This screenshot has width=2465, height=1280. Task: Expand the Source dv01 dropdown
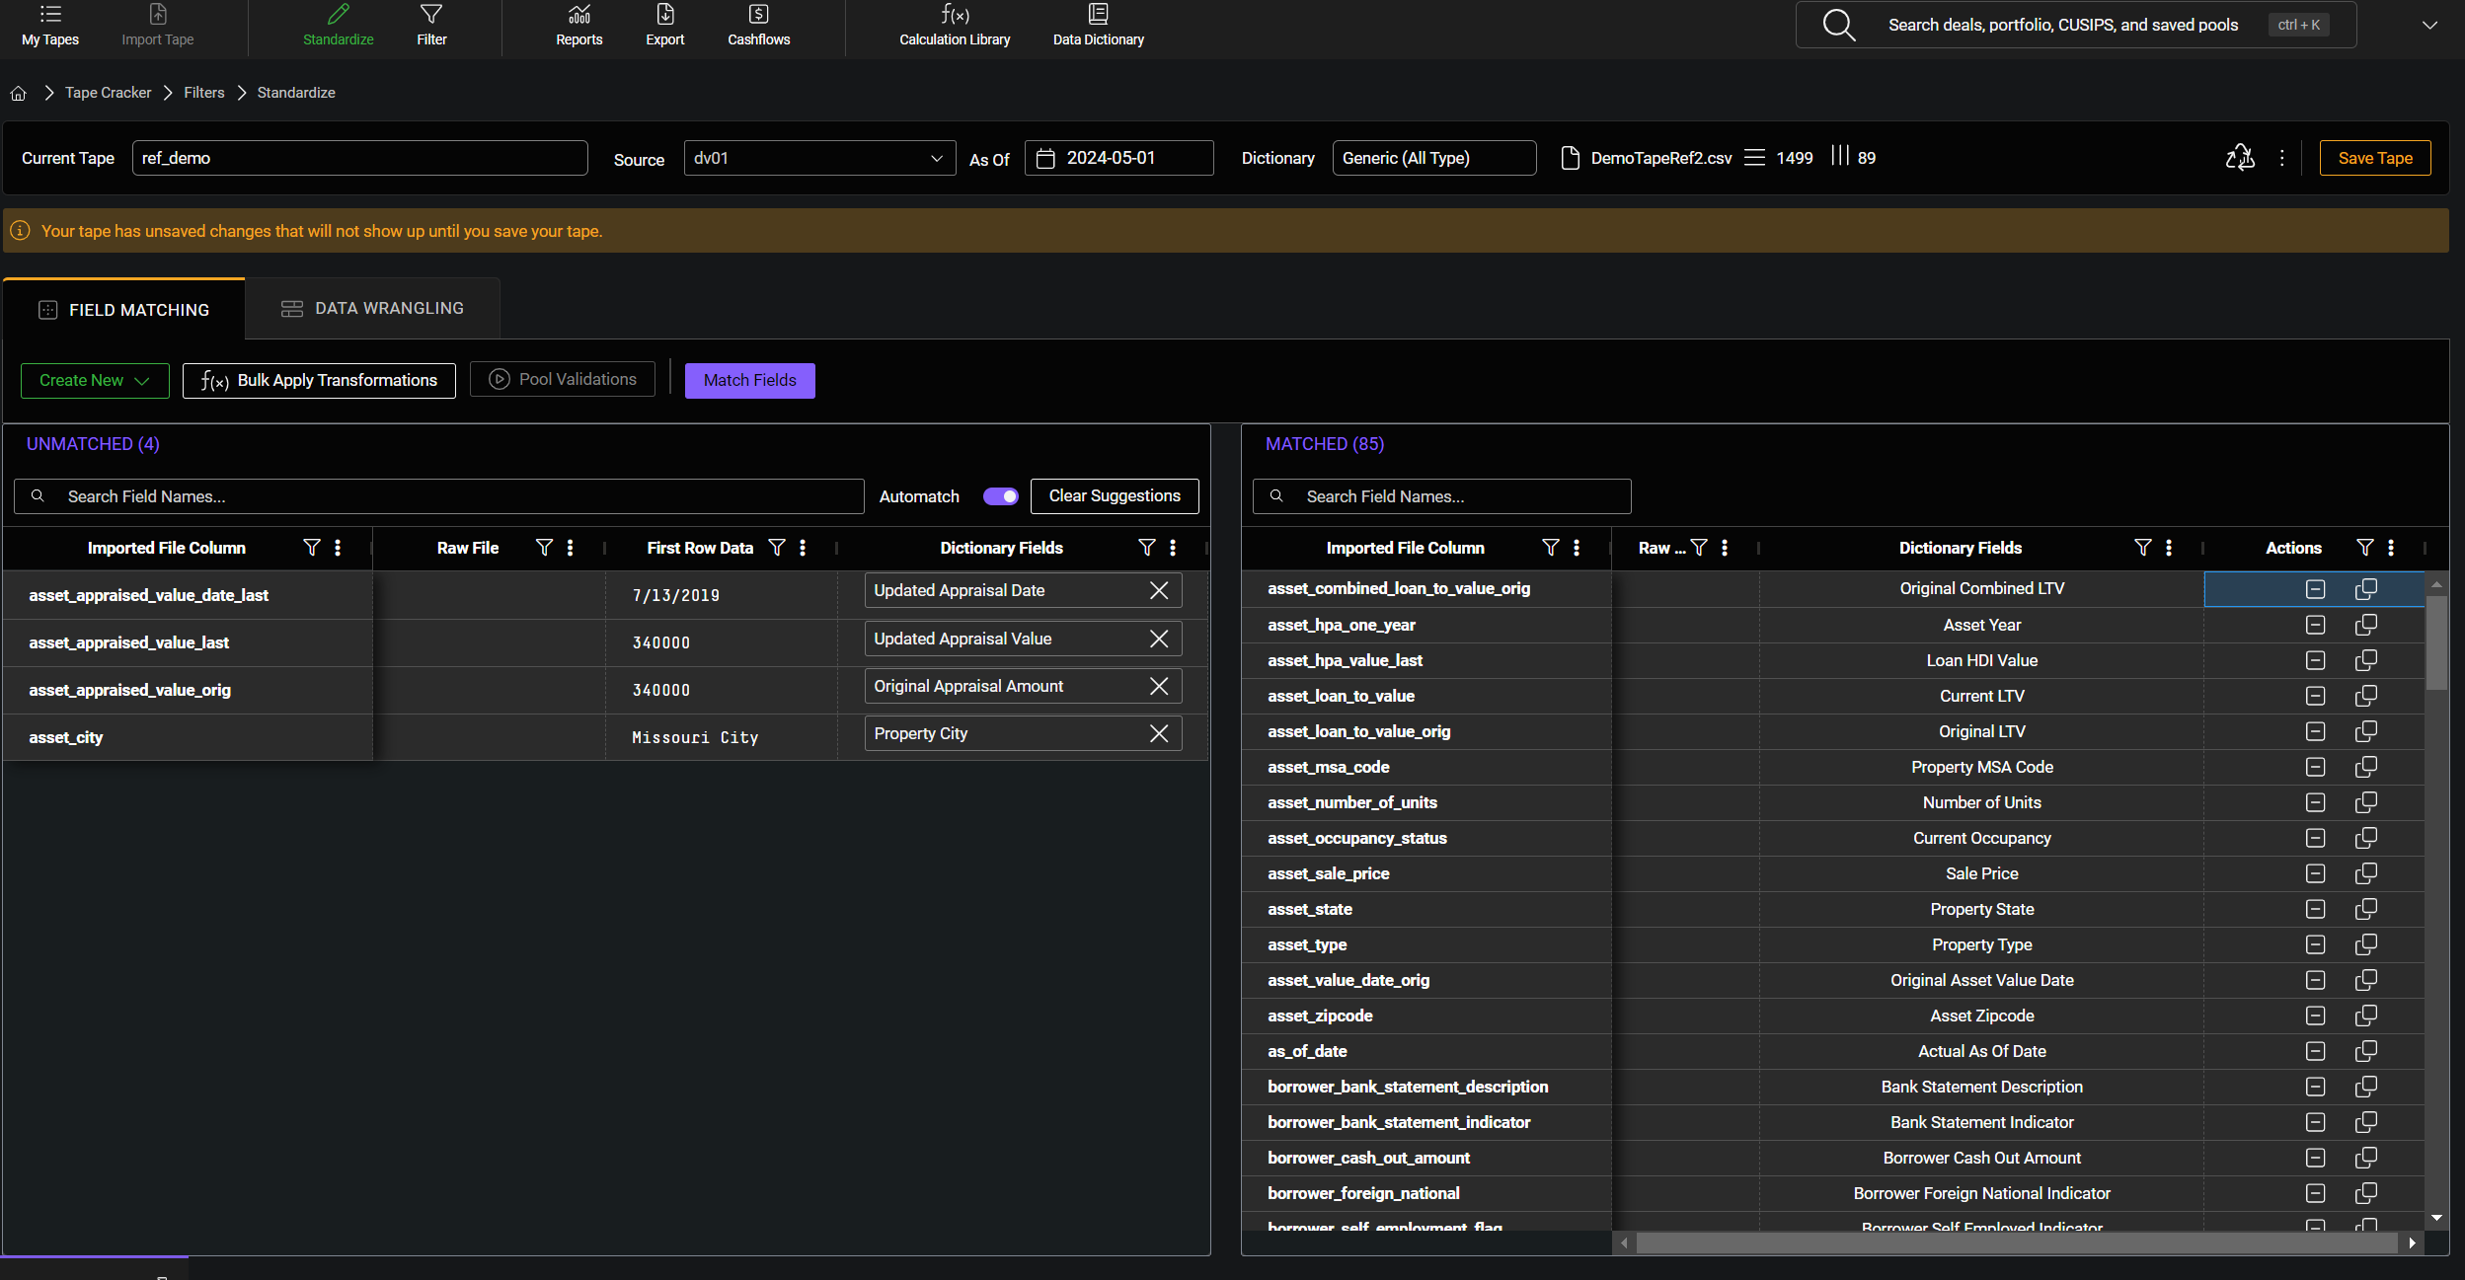coord(936,158)
